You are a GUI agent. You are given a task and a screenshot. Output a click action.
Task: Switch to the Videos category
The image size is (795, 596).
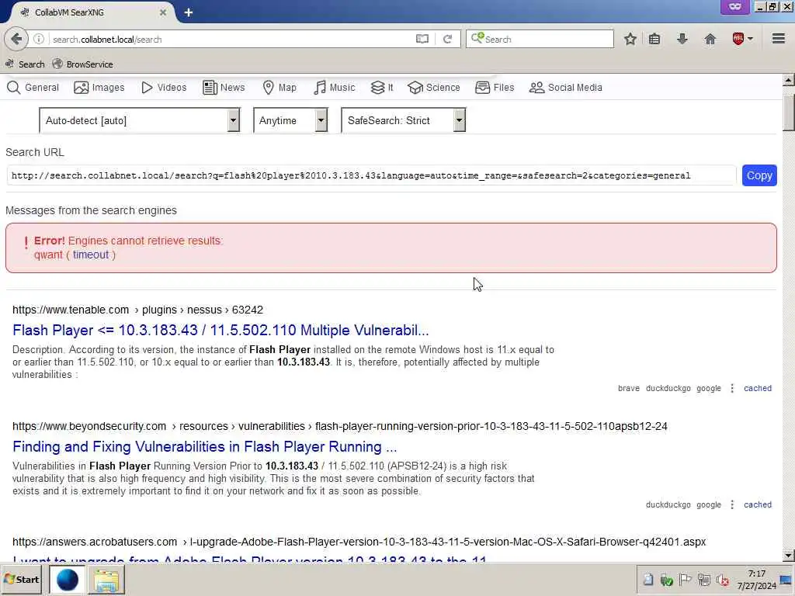pos(164,88)
